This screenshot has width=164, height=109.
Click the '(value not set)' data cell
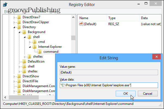[151, 24]
